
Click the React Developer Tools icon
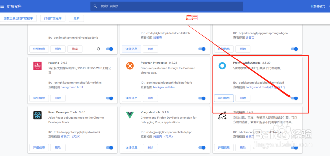coord(38,115)
